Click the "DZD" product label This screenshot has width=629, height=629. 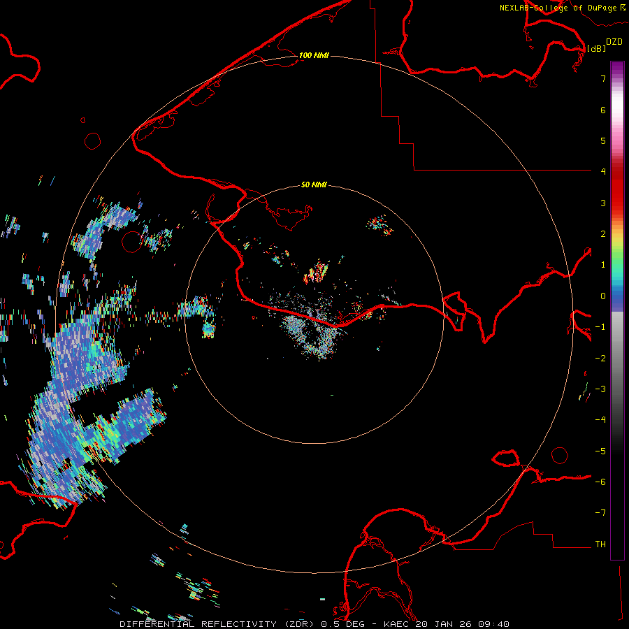(x=614, y=42)
